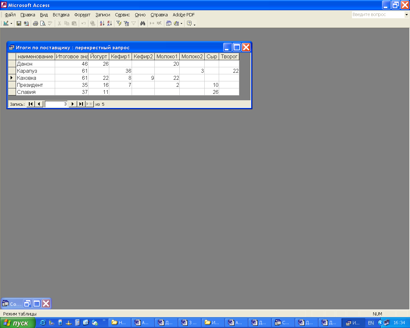Screen dimensions: 410x328
Task: Open the Toolbar Options arrow at toolbar end
Action: 194,24
